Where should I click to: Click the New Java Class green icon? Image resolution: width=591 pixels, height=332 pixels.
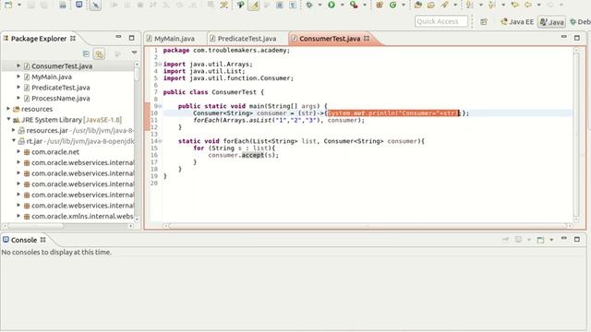point(392,5)
